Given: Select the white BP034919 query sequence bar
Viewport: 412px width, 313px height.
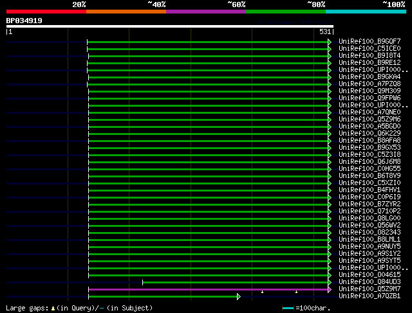Looking at the screenshot, I should 170,26.
